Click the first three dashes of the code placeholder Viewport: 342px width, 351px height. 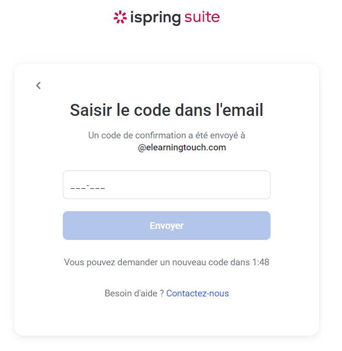[x=78, y=188]
